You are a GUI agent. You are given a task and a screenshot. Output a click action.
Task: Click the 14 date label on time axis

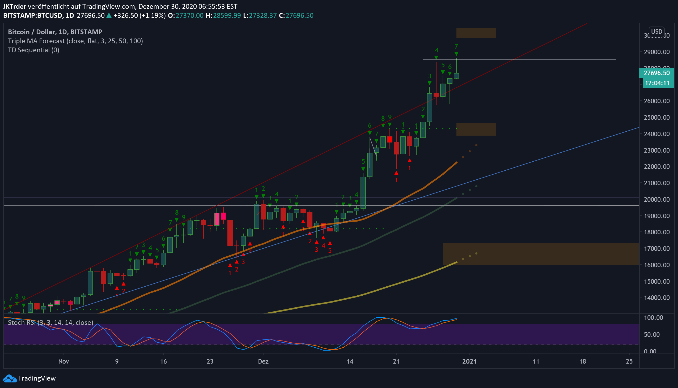coord(350,362)
